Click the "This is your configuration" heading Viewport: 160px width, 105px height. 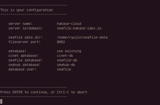click(x=27, y=10)
